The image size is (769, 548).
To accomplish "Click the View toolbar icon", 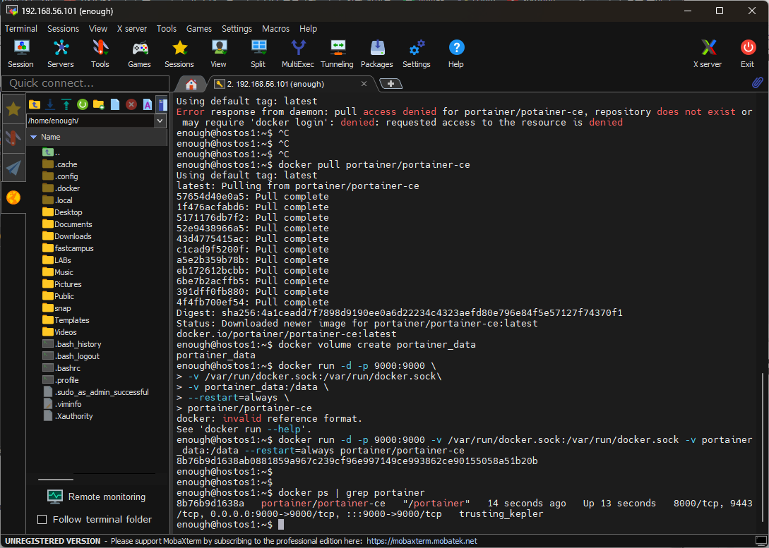I will coord(218,54).
